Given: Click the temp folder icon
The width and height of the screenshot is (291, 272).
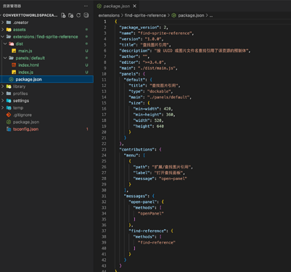Looking at the screenshot, I should [9, 107].
